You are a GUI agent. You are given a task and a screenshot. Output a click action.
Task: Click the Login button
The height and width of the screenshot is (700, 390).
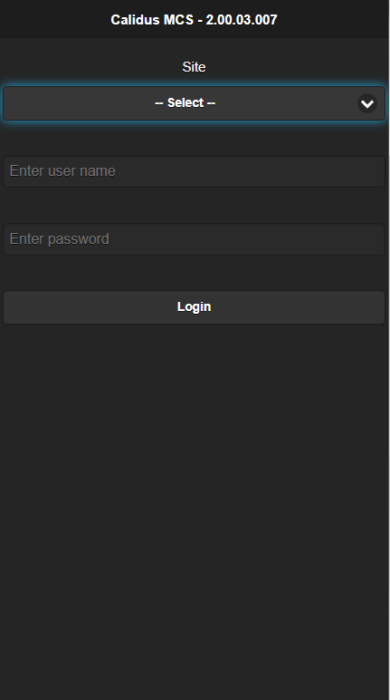pos(194,307)
